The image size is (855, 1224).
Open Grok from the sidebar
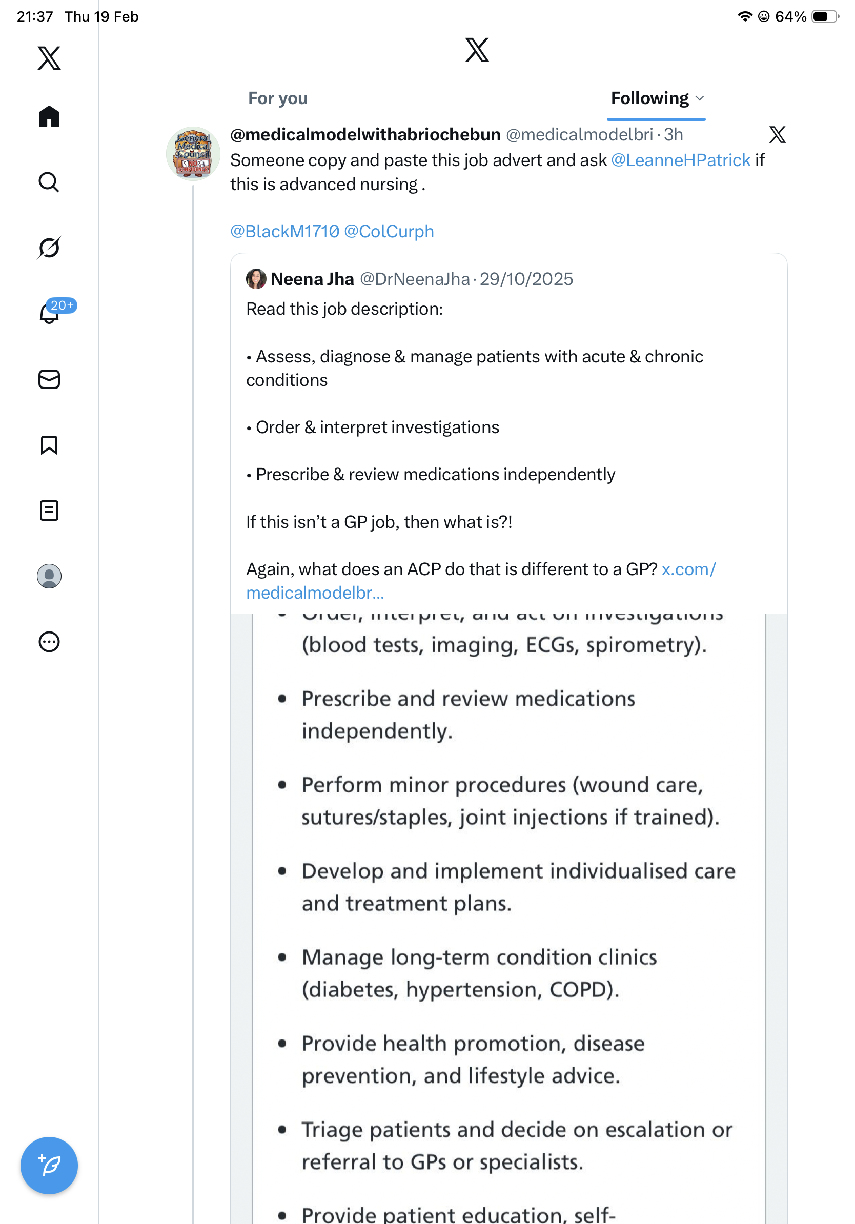pos(49,248)
